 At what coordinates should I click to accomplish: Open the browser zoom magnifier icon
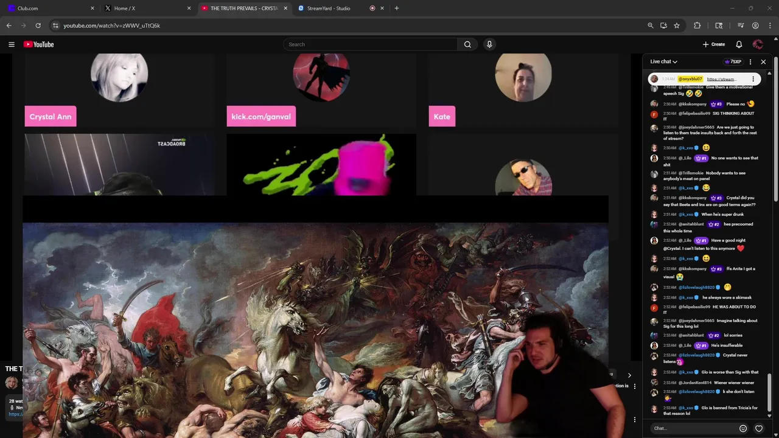(651, 26)
